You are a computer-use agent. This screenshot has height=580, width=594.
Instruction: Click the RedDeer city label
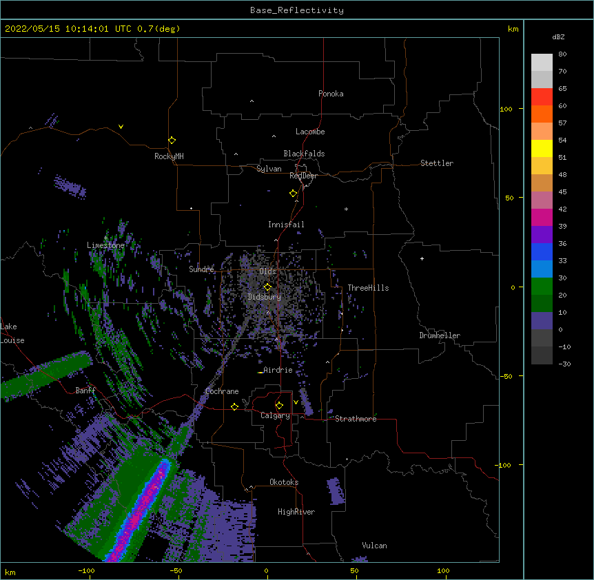(x=303, y=176)
